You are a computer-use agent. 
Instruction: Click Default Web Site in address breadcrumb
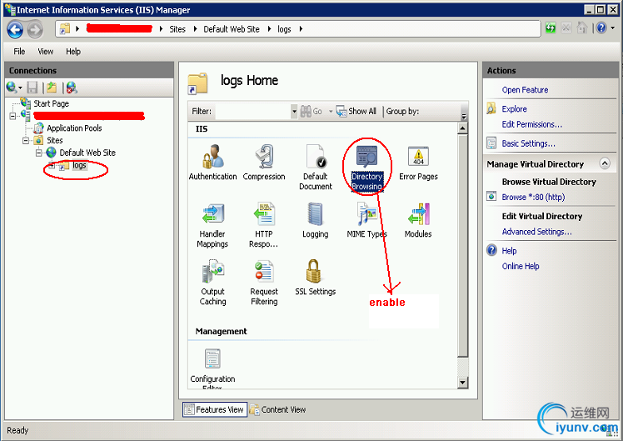tap(232, 29)
